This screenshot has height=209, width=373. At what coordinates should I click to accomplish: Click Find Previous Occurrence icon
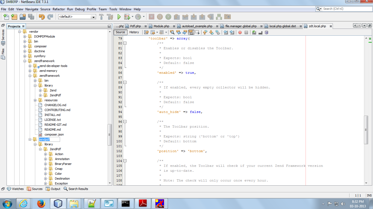pyautogui.click(x=179, y=32)
